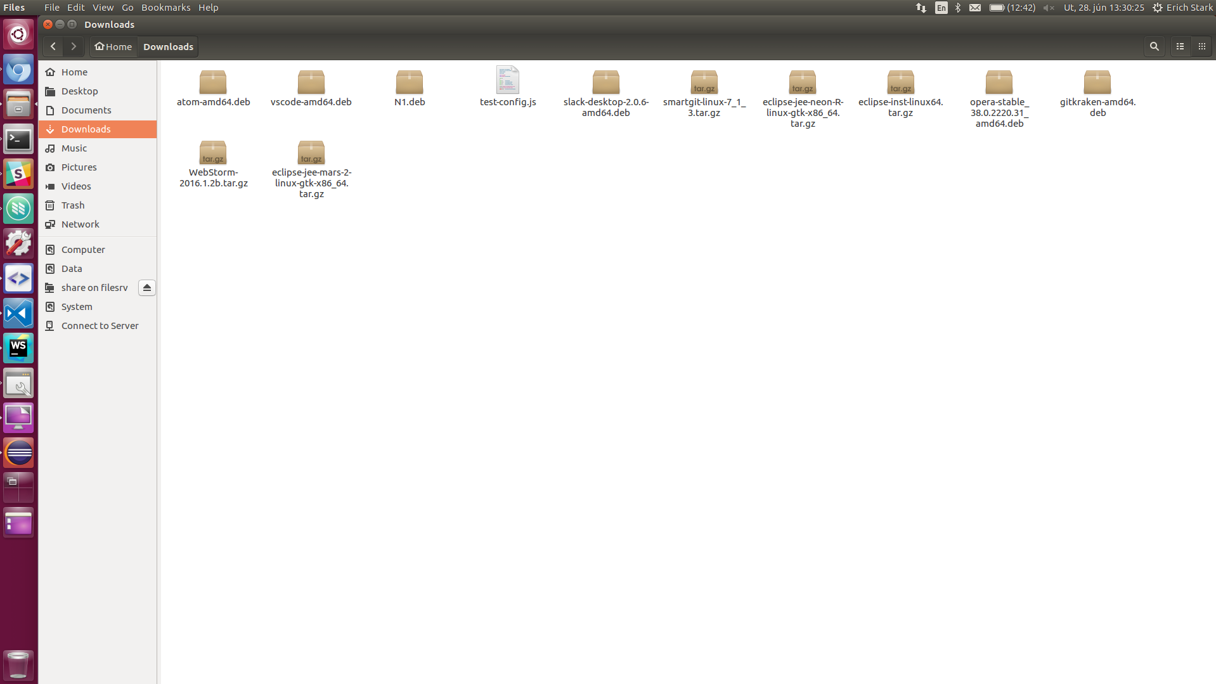Select WebStorm-2016.1.2b.tar.gz archive
1216x684 pixels.
pyautogui.click(x=213, y=164)
